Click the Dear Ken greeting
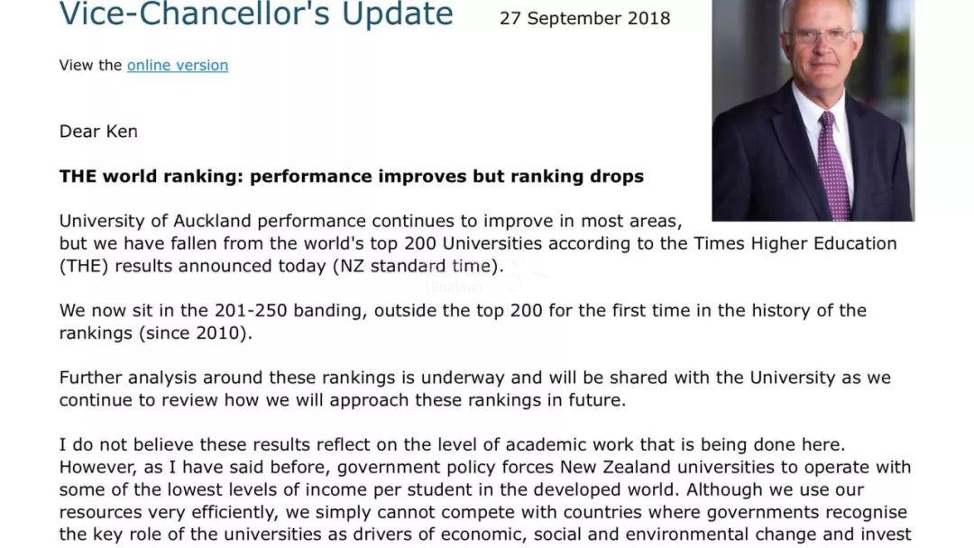Viewport: 974px width, 548px height. pyautogui.click(x=98, y=132)
